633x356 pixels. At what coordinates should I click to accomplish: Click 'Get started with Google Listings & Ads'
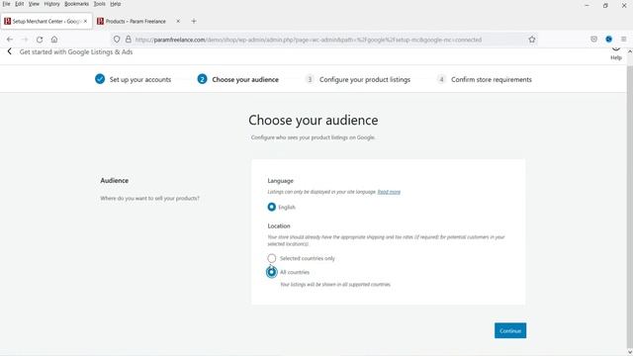(x=76, y=51)
